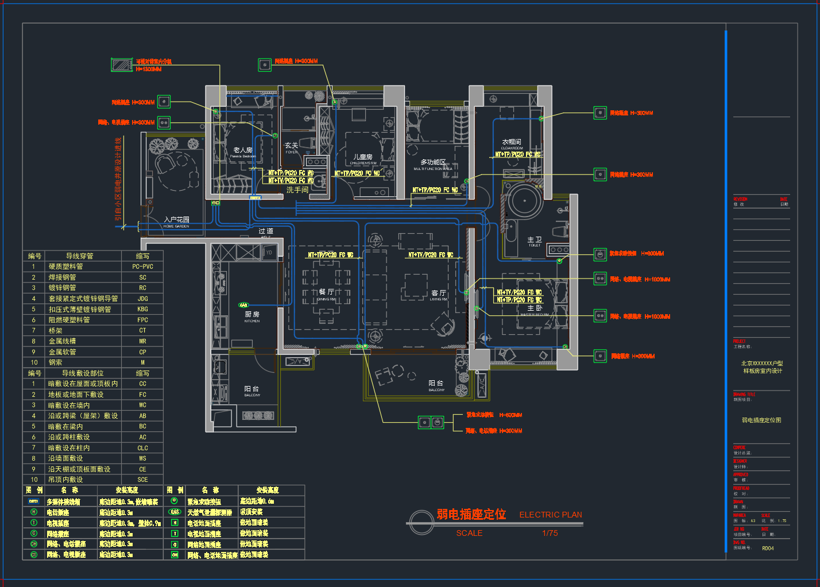The image size is (820, 587).
Task: Select the CLC abbreviation cell
Action: (142, 448)
